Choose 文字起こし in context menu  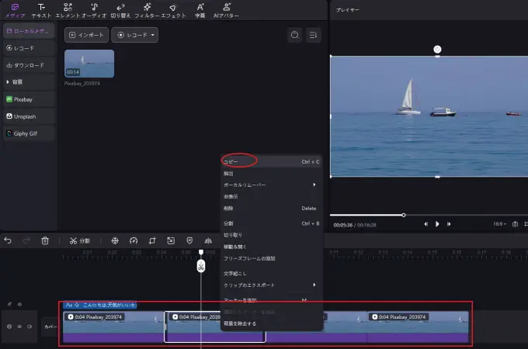coord(272,273)
